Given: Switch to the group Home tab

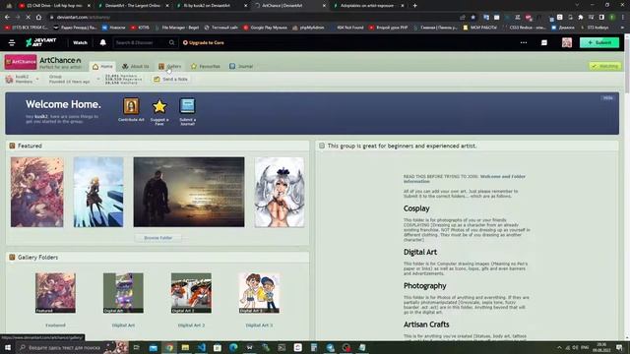Looking at the screenshot, I should click(x=102, y=66).
